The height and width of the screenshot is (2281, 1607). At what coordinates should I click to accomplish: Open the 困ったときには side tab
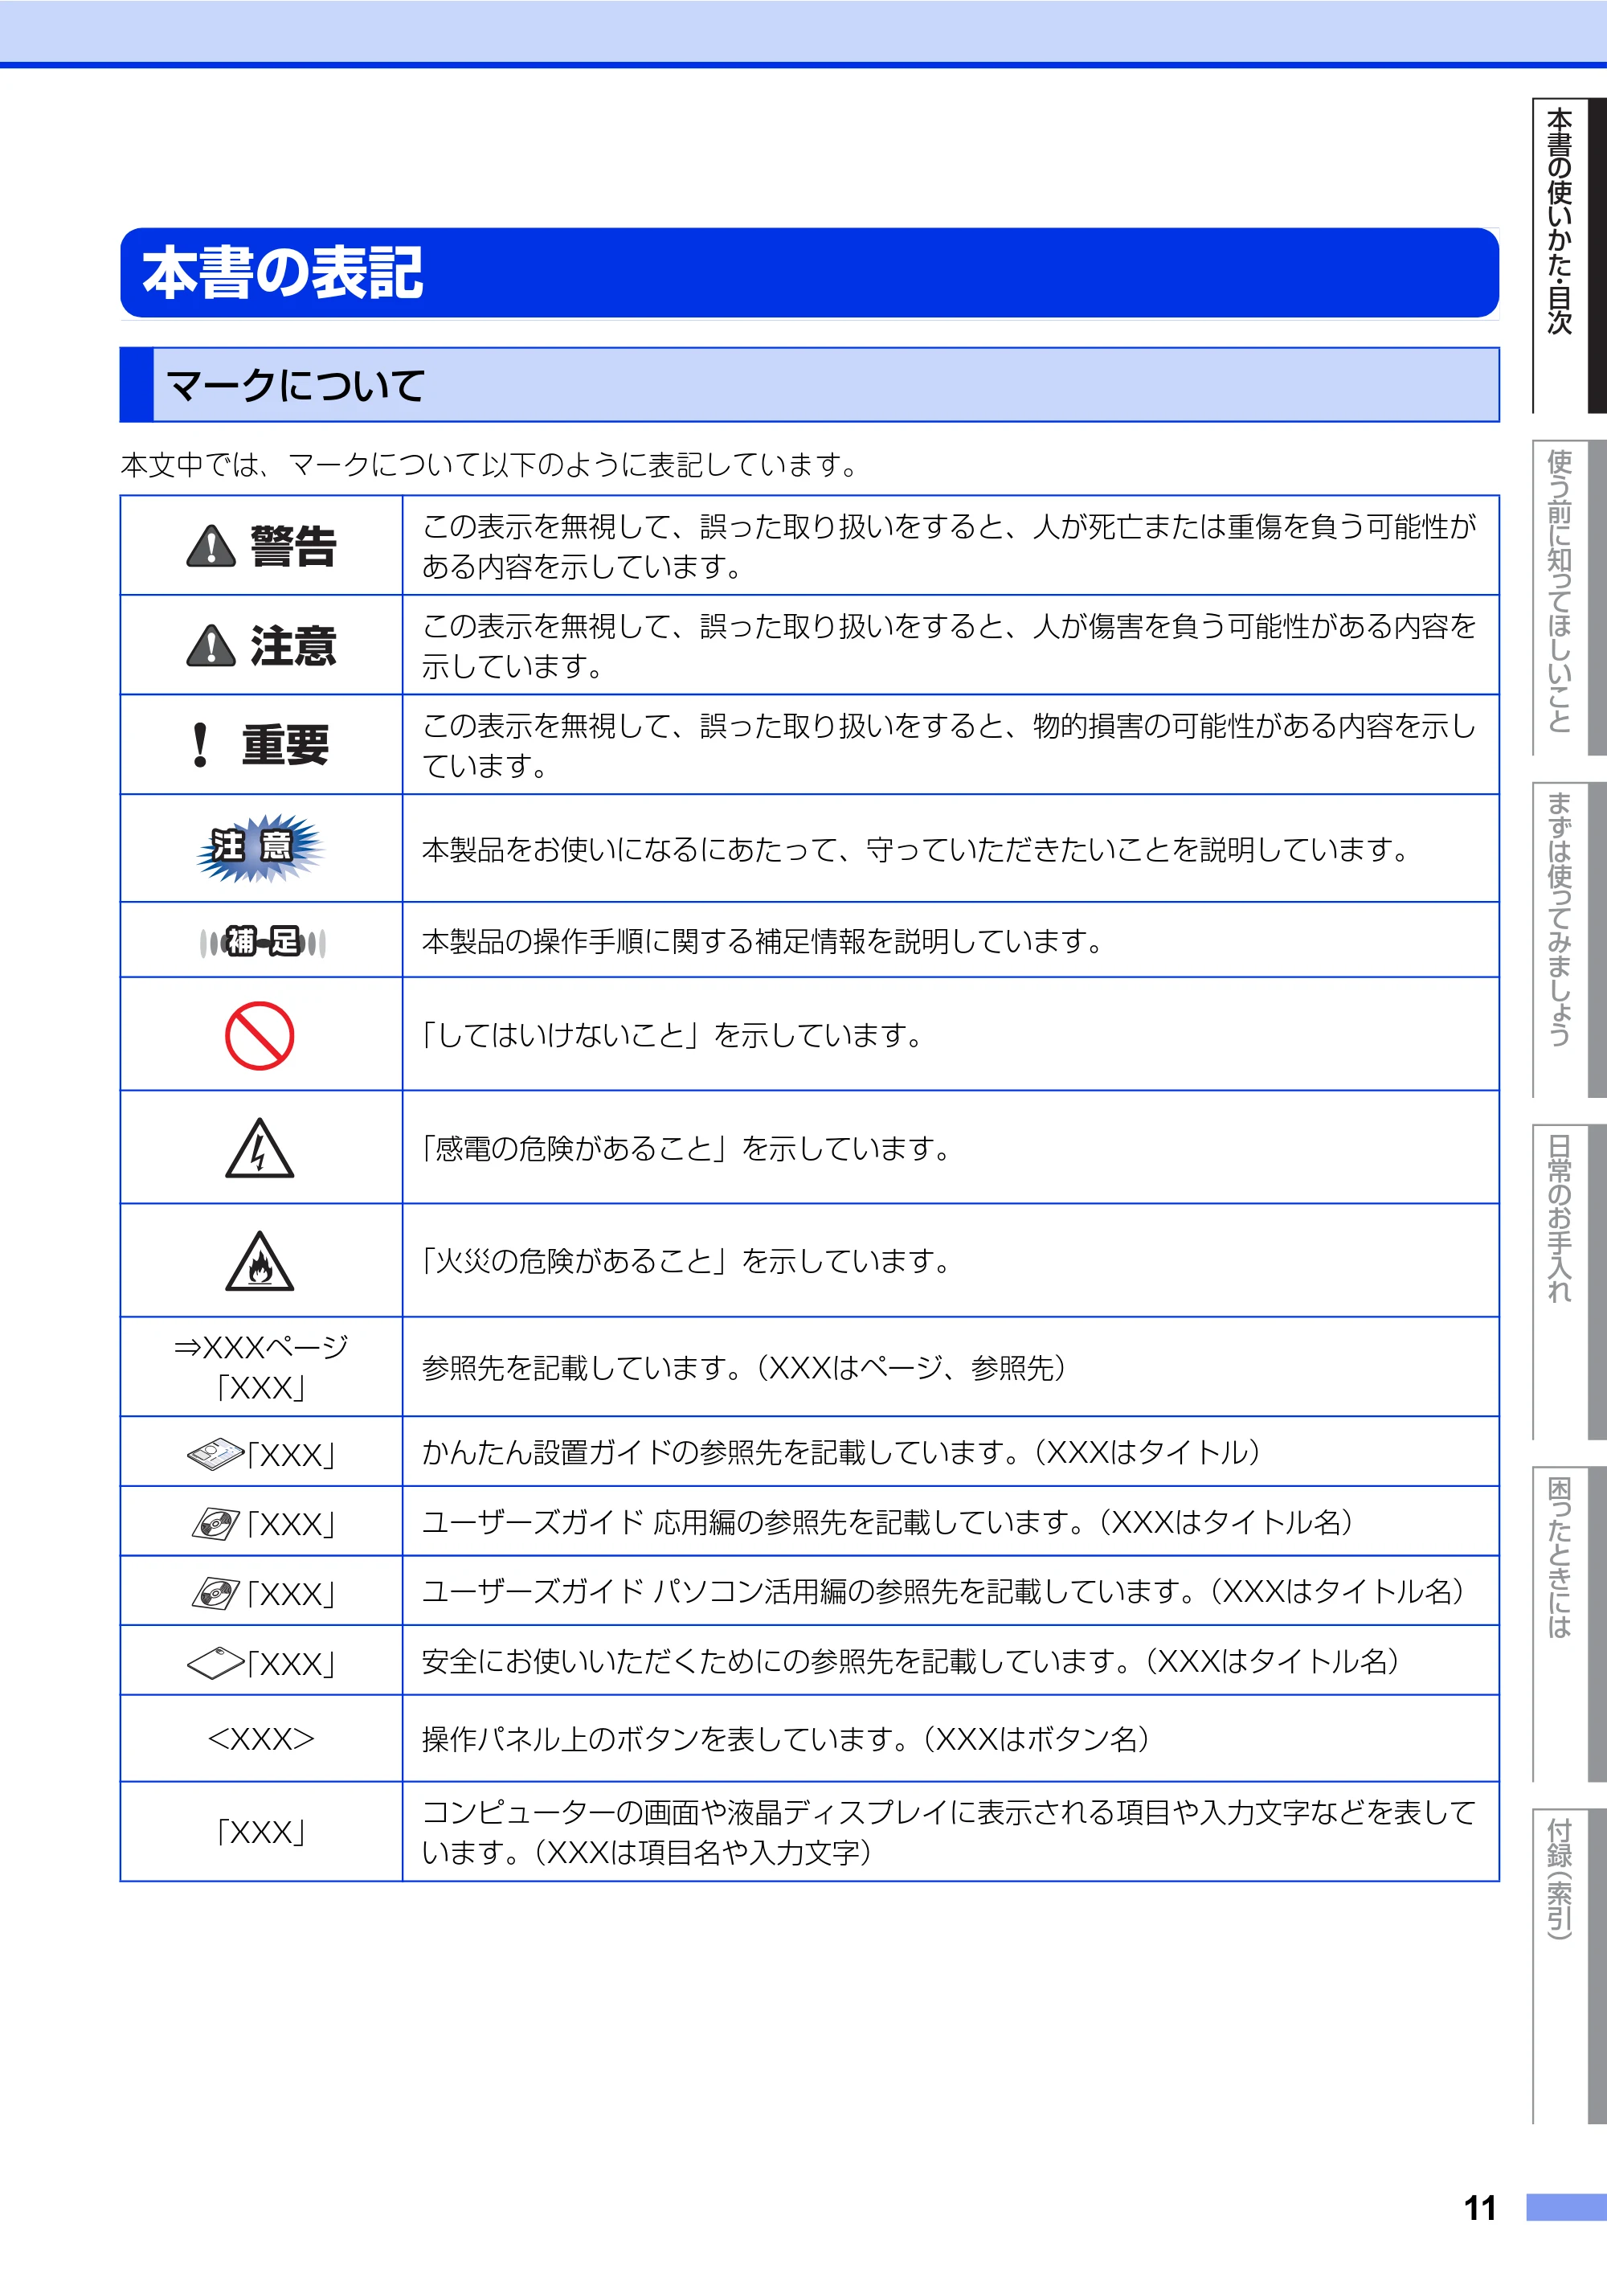pyautogui.click(x=1568, y=1624)
